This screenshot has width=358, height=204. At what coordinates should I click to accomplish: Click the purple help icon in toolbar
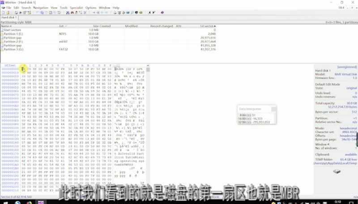click(162, 13)
